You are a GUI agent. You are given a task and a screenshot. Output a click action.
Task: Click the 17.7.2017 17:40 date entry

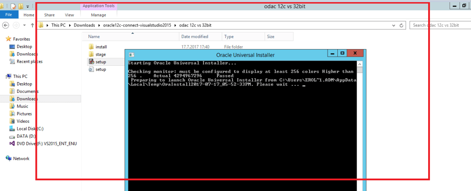click(196, 47)
